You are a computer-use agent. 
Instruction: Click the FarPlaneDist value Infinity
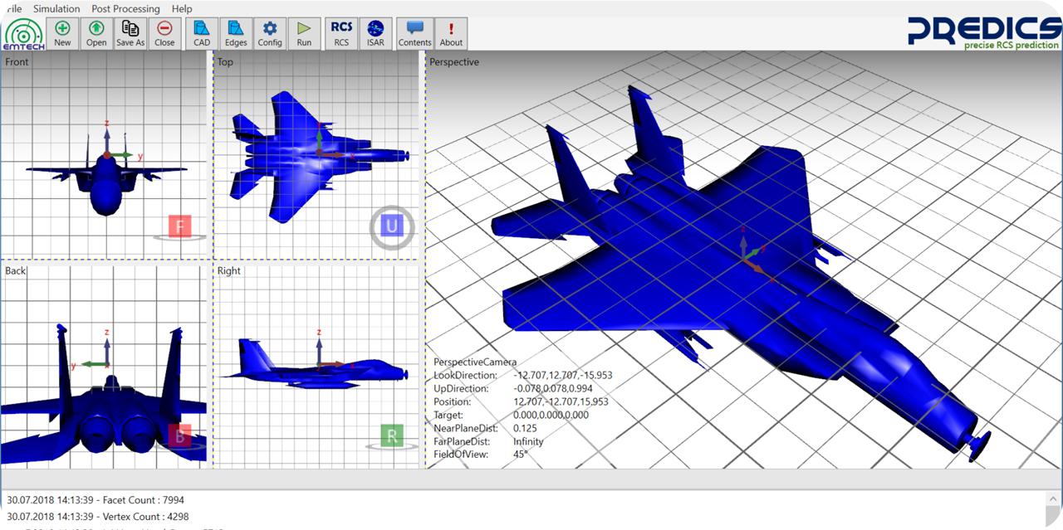point(528,442)
